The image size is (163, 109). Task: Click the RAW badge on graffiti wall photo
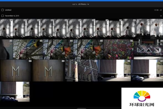pos(131,41)
